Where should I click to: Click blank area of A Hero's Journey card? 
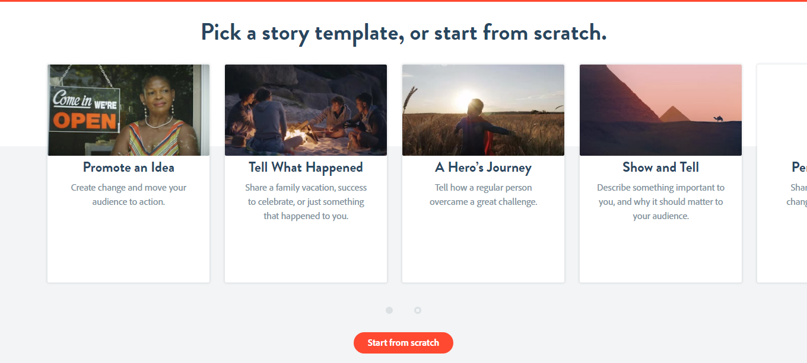coord(483,246)
